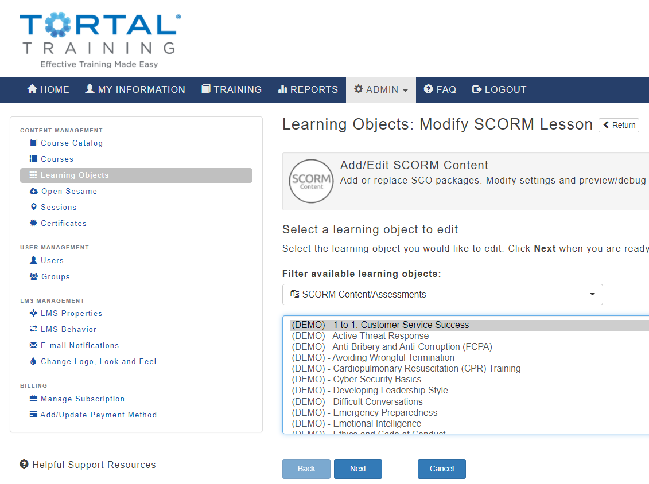Open the Sessions sidebar link

[59, 207]
